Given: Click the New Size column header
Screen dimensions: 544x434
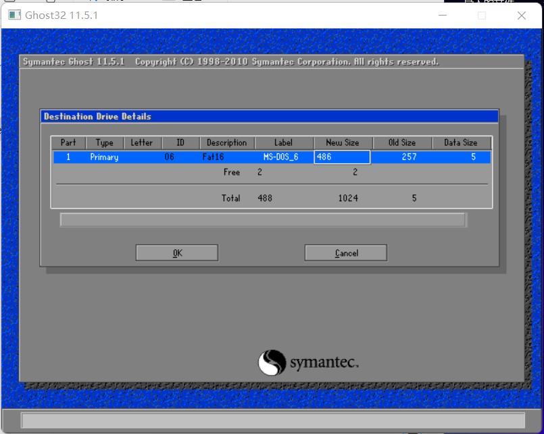Looking at the screenshot, I should pos(343,143).
